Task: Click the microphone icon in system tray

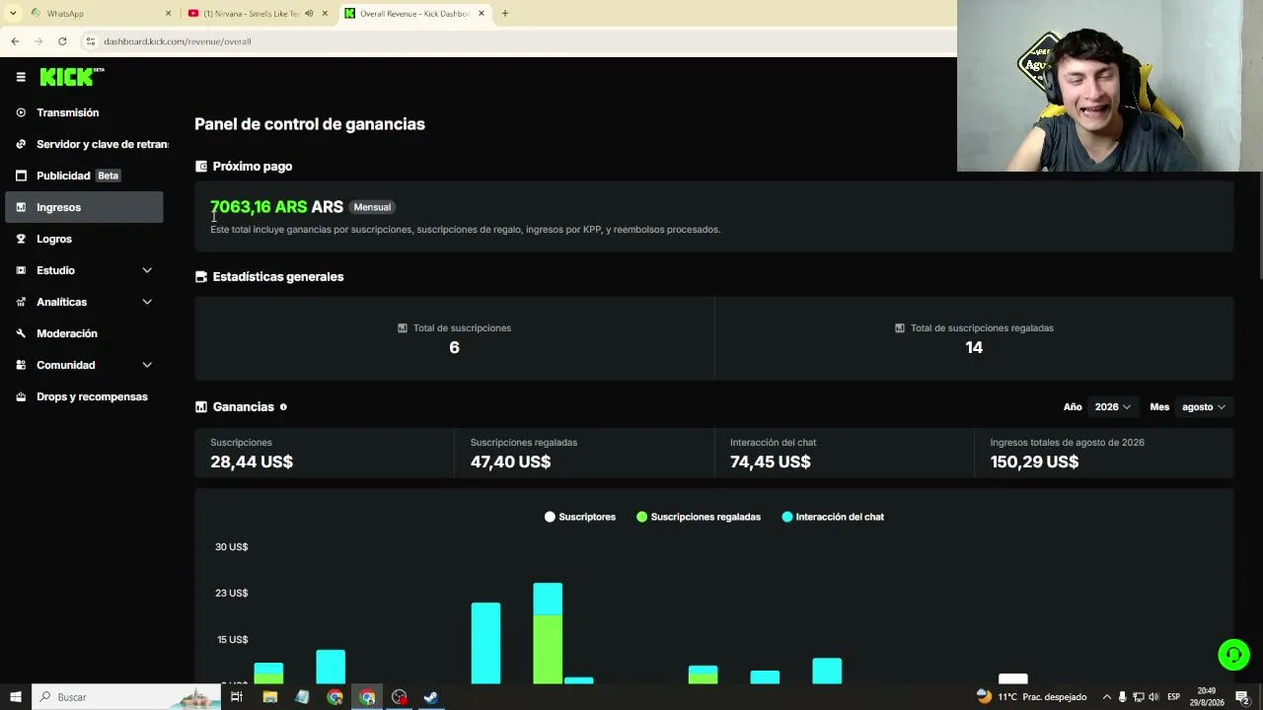Action: (1122, 697)
